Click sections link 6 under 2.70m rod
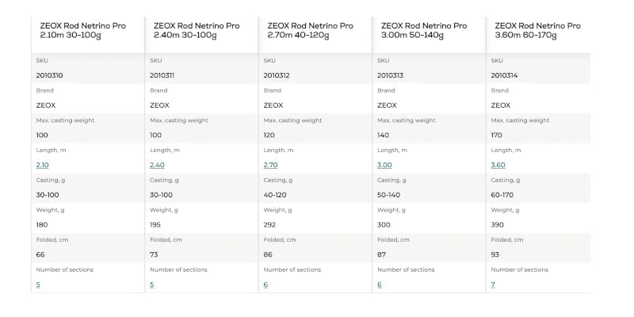This screenshot has width=634, height=317. tap(265, 285)
